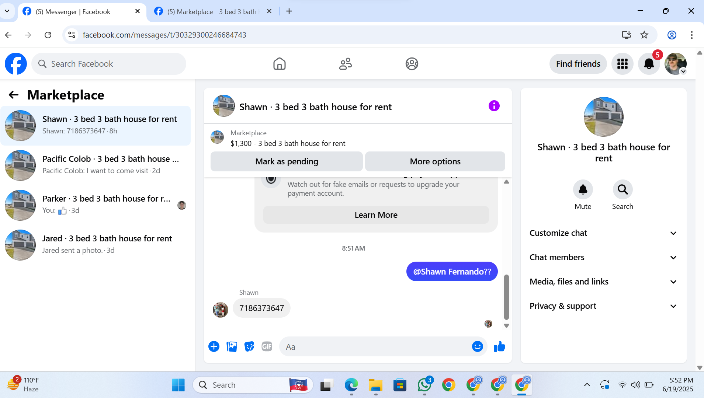This screenshot has width=704, height=398.
Task: Send a thumbs-up like
Action: [x=500, y=346]
